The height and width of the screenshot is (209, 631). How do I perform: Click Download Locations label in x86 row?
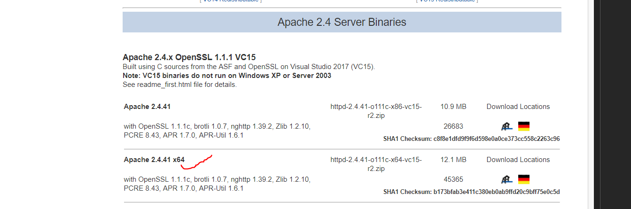coord(518,107)
